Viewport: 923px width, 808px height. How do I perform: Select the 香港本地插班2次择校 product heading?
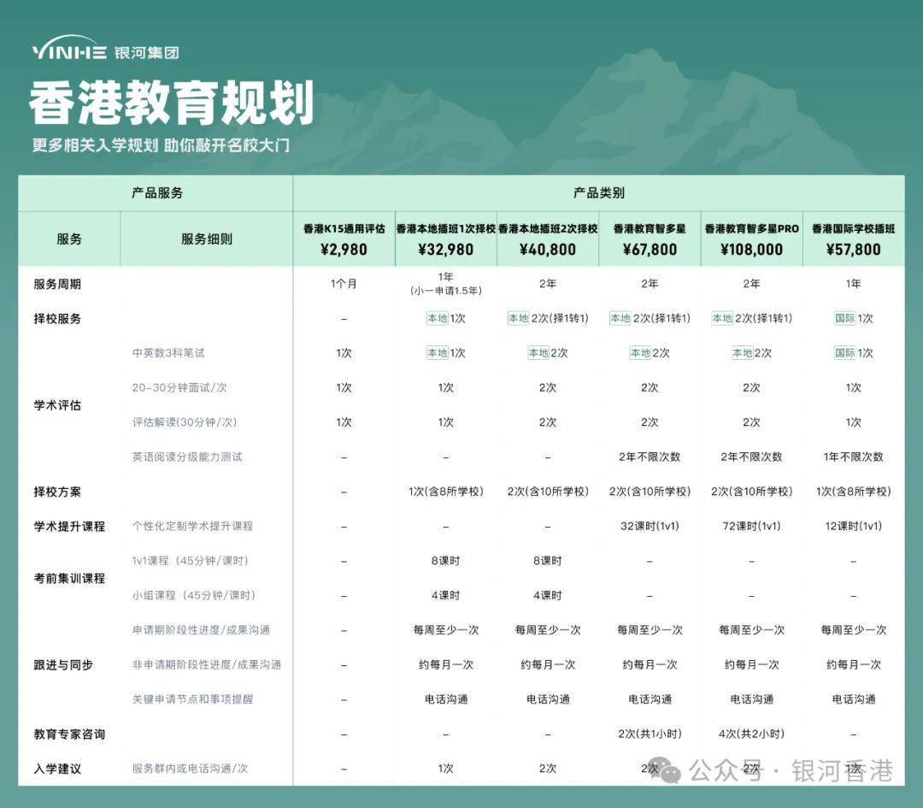(548, 228)
